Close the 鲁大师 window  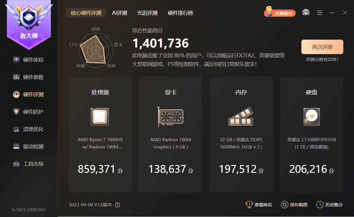(345, 13)
